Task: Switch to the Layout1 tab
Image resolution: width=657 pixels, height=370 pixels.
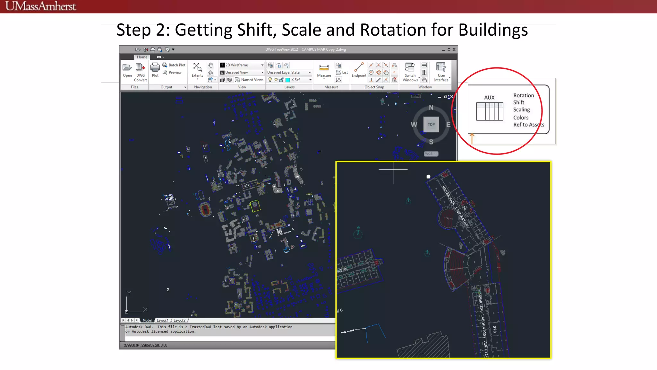Action: (x=163, y=320)
